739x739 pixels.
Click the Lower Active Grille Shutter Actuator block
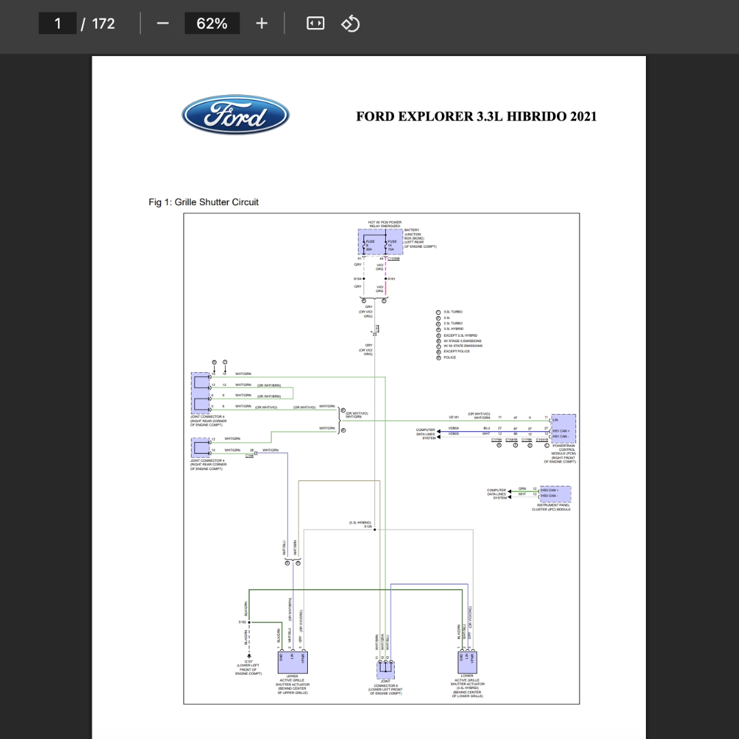(467, 662)
